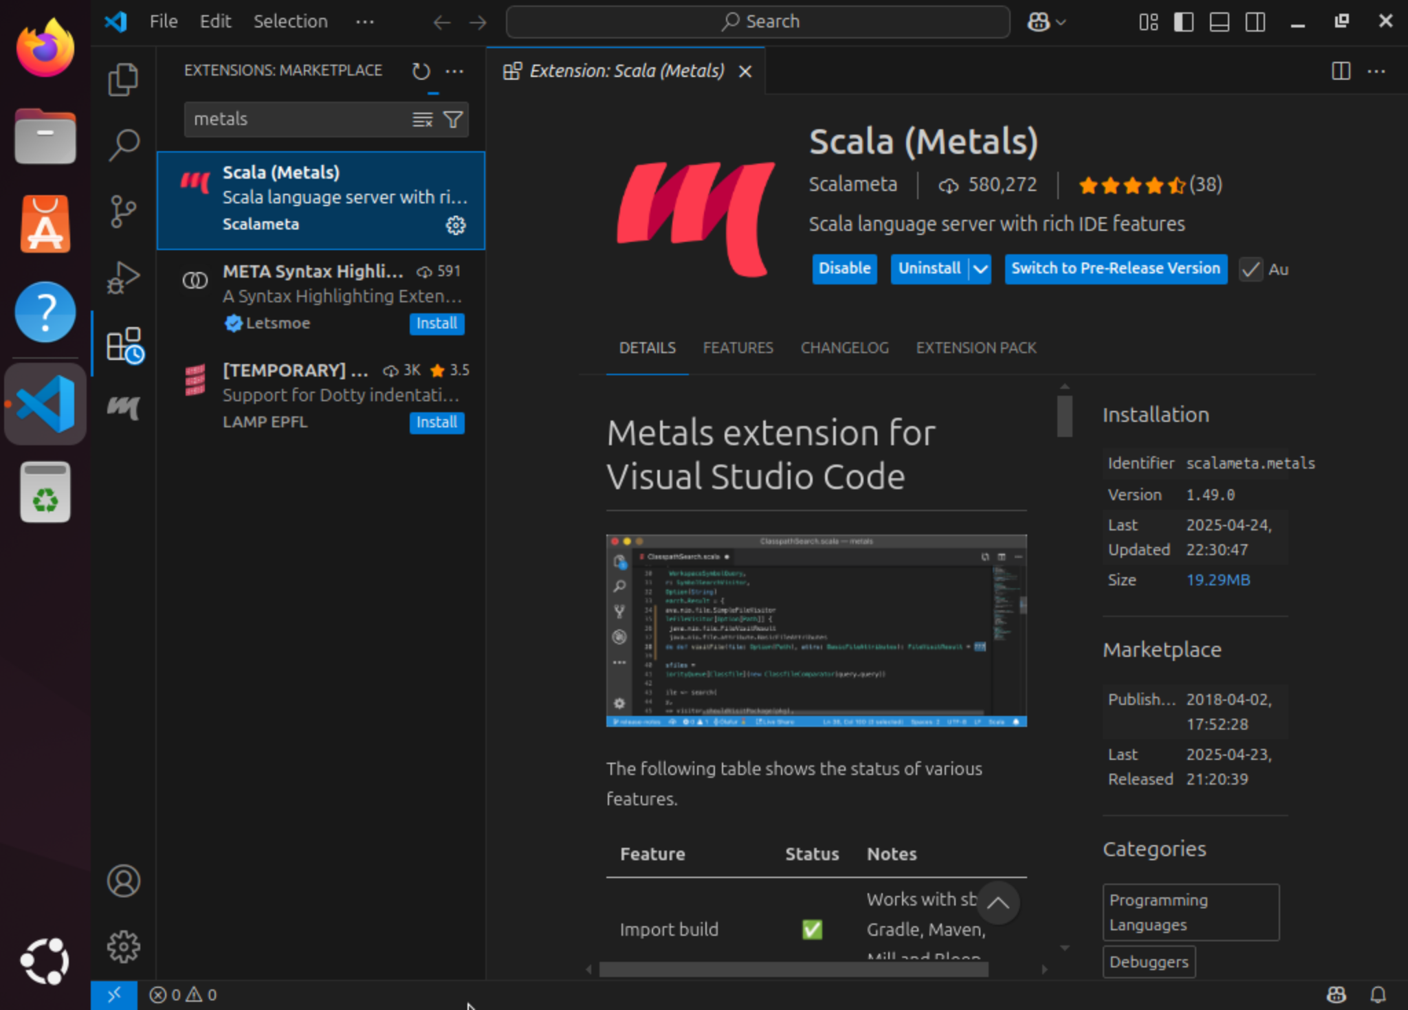Open the Selection menu
This screenshot has height=1010, width=1408.
tap(291, 22)
